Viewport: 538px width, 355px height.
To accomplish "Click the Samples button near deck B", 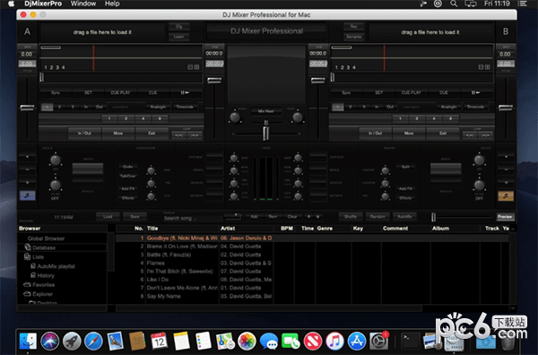I will 354,37.
